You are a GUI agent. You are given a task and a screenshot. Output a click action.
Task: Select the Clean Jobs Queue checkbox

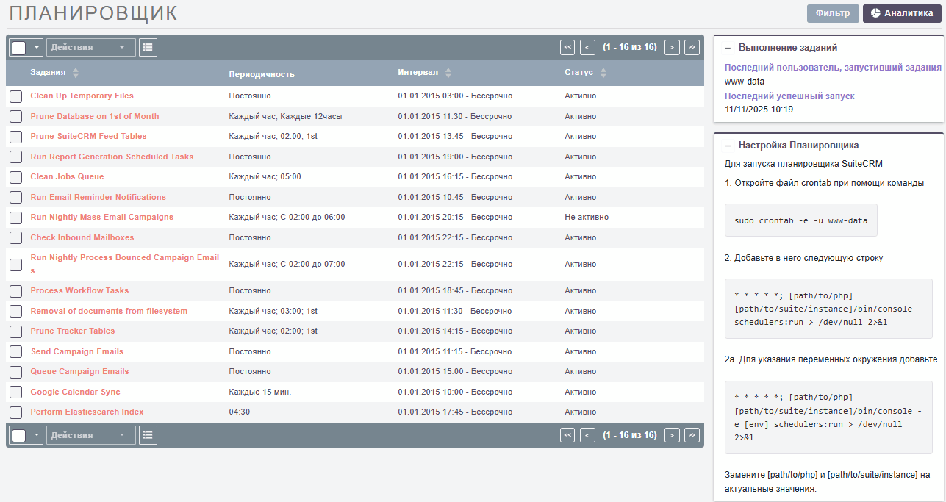[15, 176]
